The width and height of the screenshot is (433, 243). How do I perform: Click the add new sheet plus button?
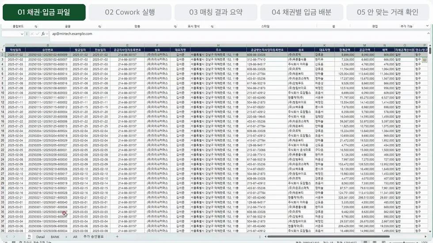(117, 237)
